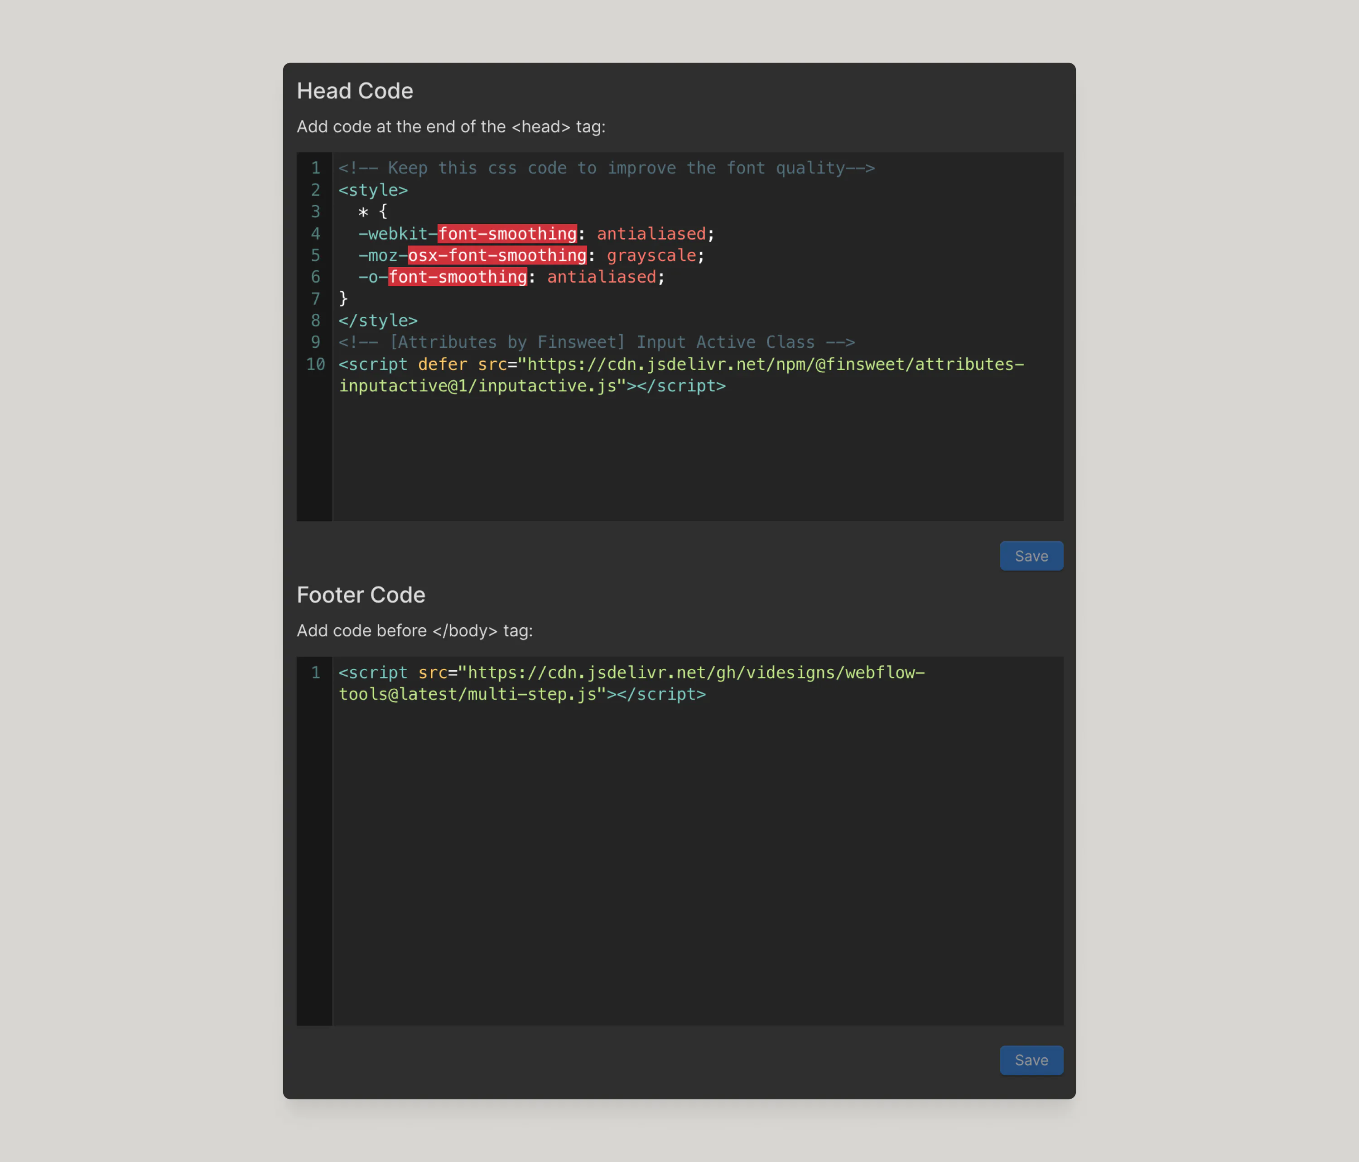The image size is (1359, 1162).
Task: Click the 'defer' attribute in script tag
Action: pos(443,365)
